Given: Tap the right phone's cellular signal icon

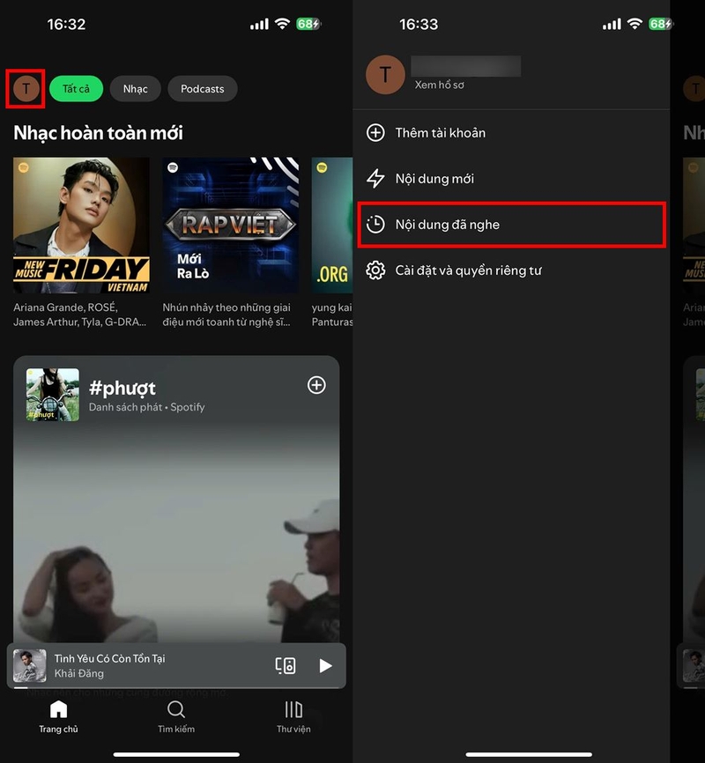Looking at the screenshot, I should click(x=612, y=24).
